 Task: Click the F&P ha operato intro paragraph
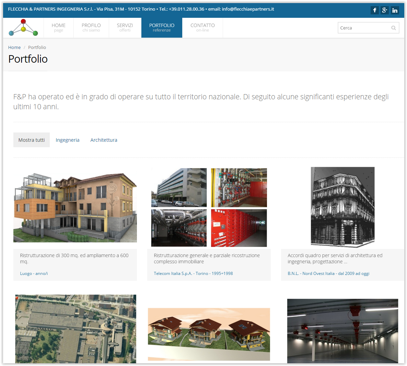201,102
